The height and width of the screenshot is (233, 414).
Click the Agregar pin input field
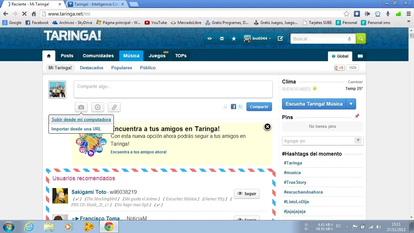point(318,141)
